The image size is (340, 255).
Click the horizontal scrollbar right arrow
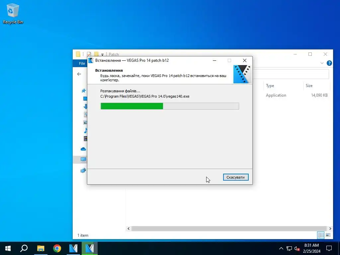tap(330, 228)
